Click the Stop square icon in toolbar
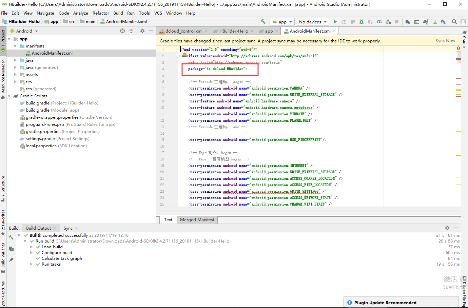 397,22
